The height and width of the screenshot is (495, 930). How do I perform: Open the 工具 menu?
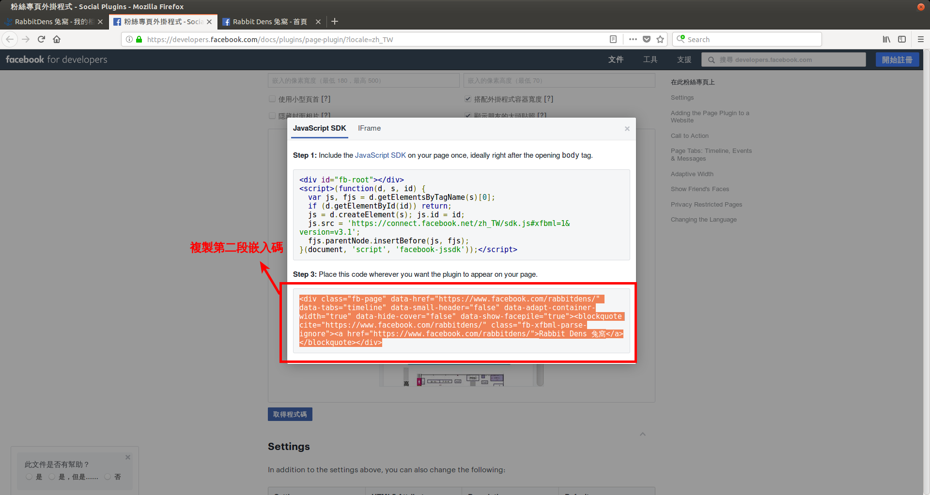coord(650,60)
